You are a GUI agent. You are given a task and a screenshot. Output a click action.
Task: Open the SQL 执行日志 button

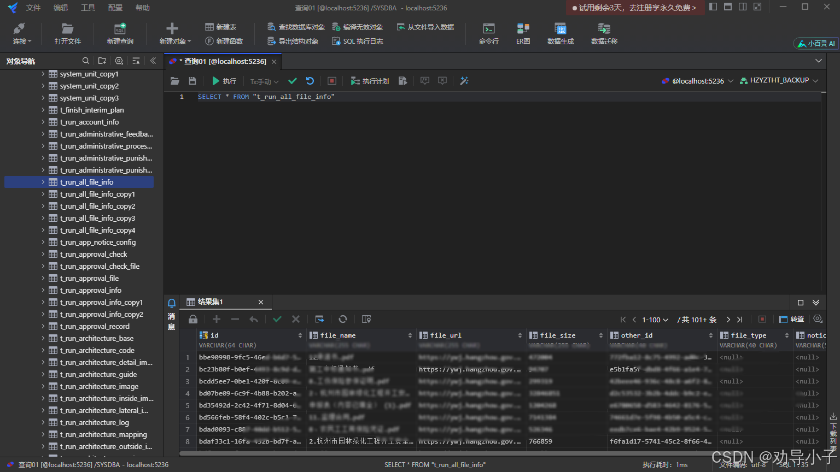coord(357,41)
